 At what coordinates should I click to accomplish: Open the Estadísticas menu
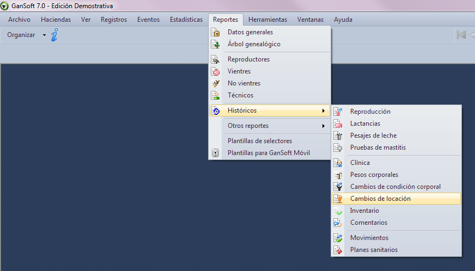tap(186, 20)
